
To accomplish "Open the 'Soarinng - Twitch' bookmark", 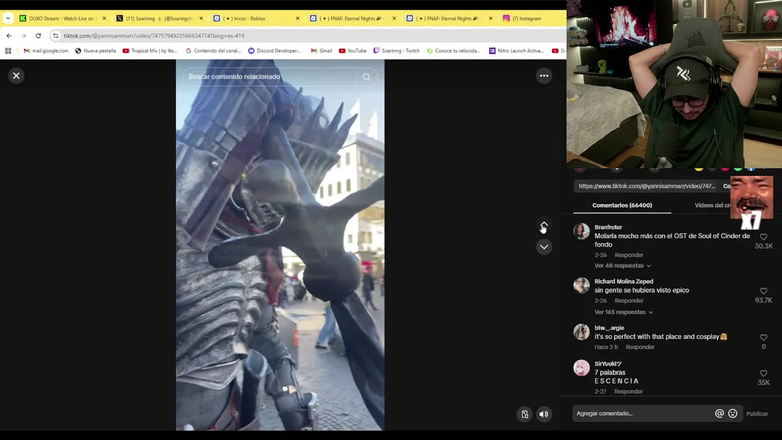I will pos(396,51).
